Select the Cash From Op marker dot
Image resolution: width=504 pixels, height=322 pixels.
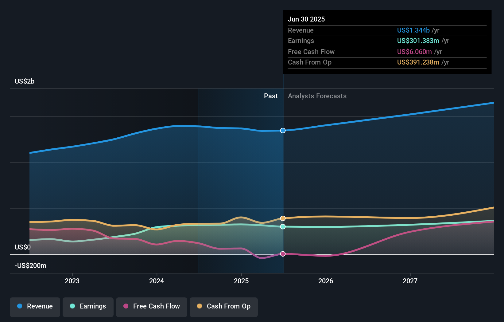point(283,218)
